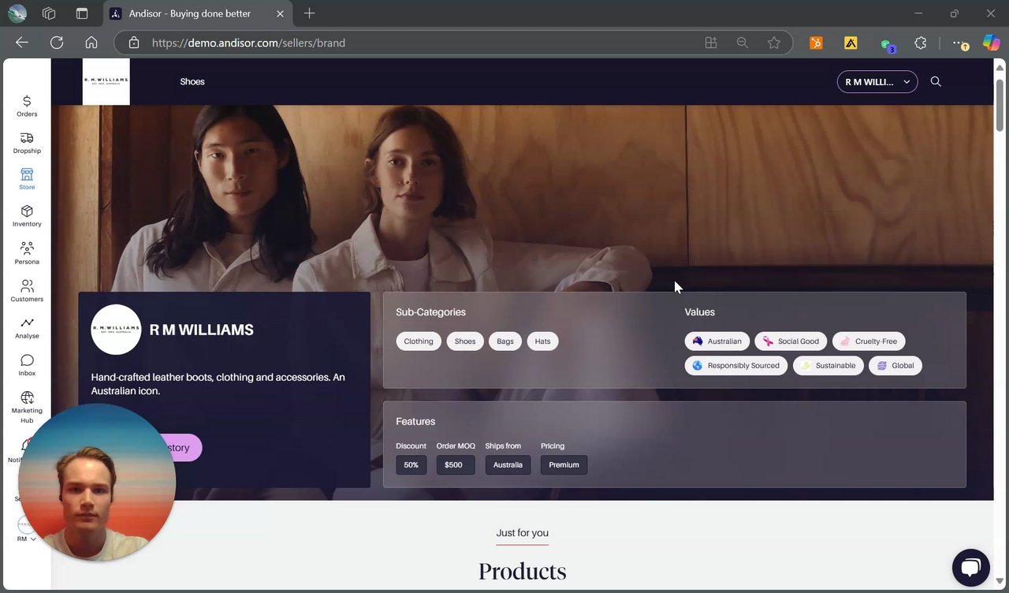Image resolution: width=1009 pixels, height=593 pixels.
Task: View Customers in the sidebar
Action: click(27, 290)
